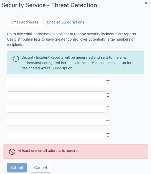Delete the first email address row
Screen dimensions: 151x174
point(108,82)
